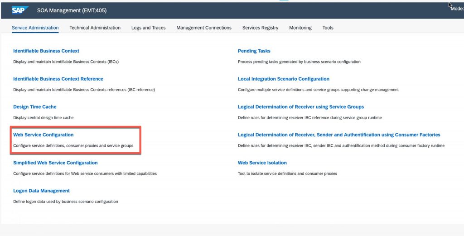Open the Services Registry tab
464x236 pixels.
click(x=260, y=28)
